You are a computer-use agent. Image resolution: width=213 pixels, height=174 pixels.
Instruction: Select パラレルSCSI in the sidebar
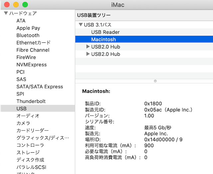[31, 167]
